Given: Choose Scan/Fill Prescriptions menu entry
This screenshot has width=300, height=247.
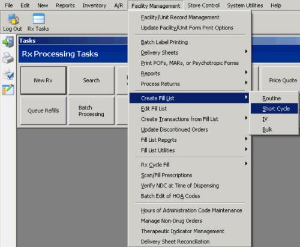Looking at the screenshot, I should point(189,175).
